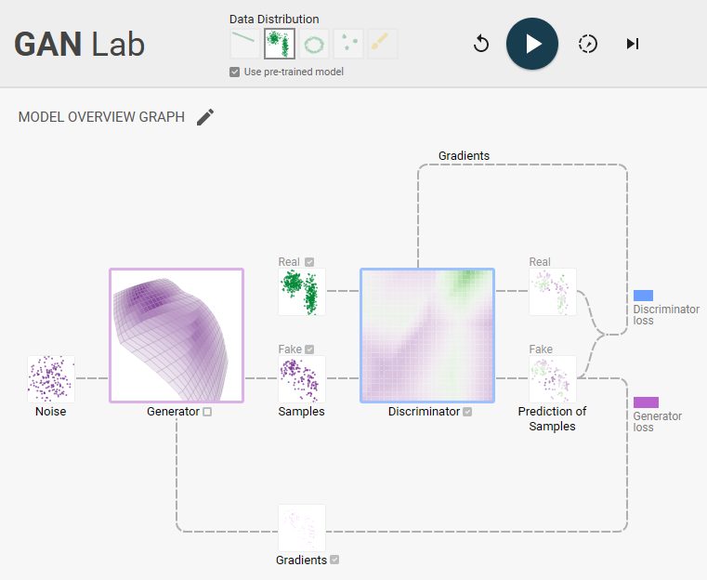Open the Real samples scatter plot
Image resolution: width=707 pixels, height=580 pixels.
coord(302,292)
